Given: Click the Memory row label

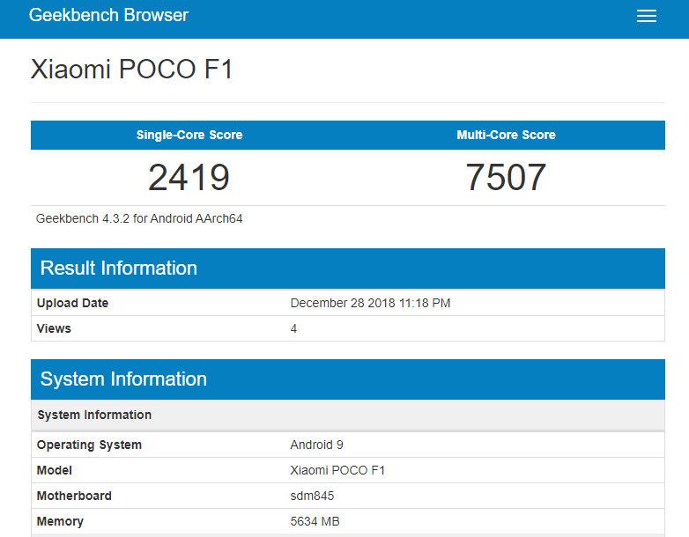Looking at the screenshot, I should point(60,521).
